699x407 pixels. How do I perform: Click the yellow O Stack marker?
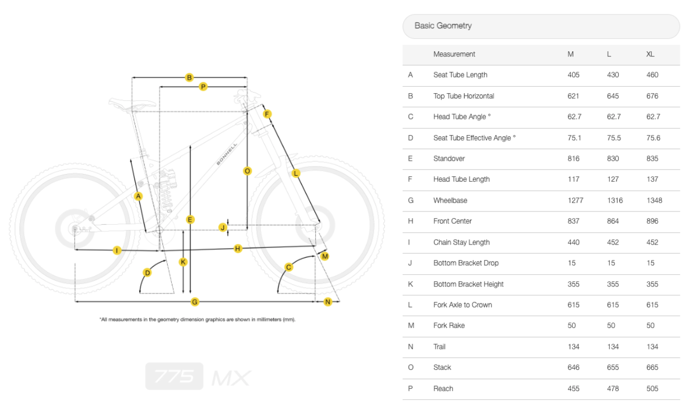247,171
